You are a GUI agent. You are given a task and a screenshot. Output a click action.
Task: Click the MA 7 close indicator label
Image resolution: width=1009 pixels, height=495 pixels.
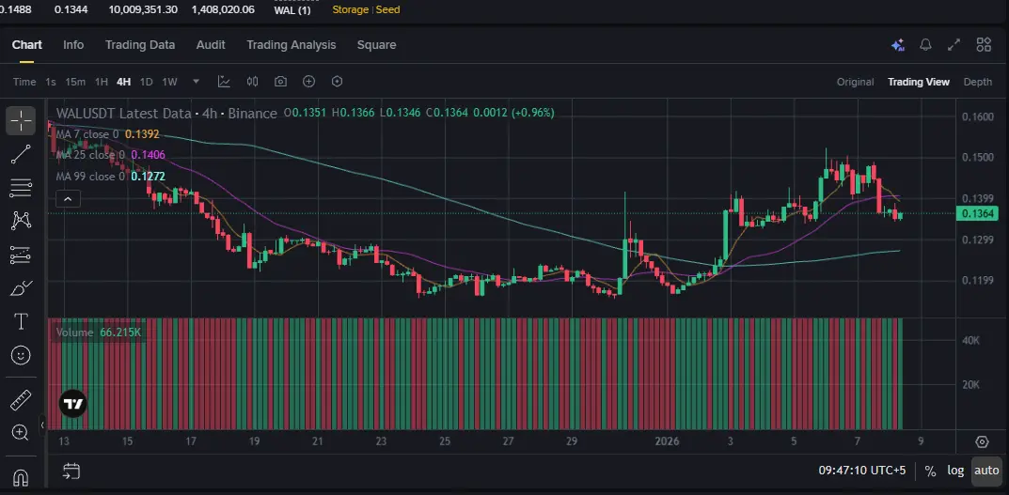coord(87,134)
